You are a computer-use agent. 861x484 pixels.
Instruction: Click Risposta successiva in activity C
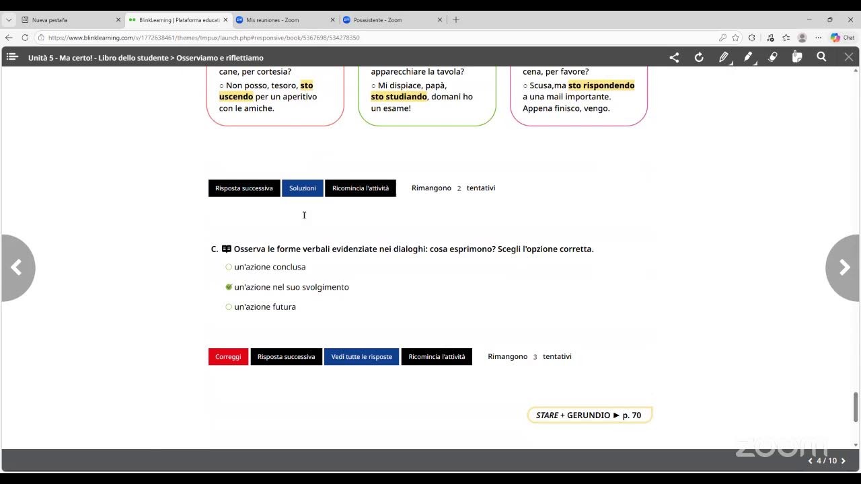tap(286, 356)
